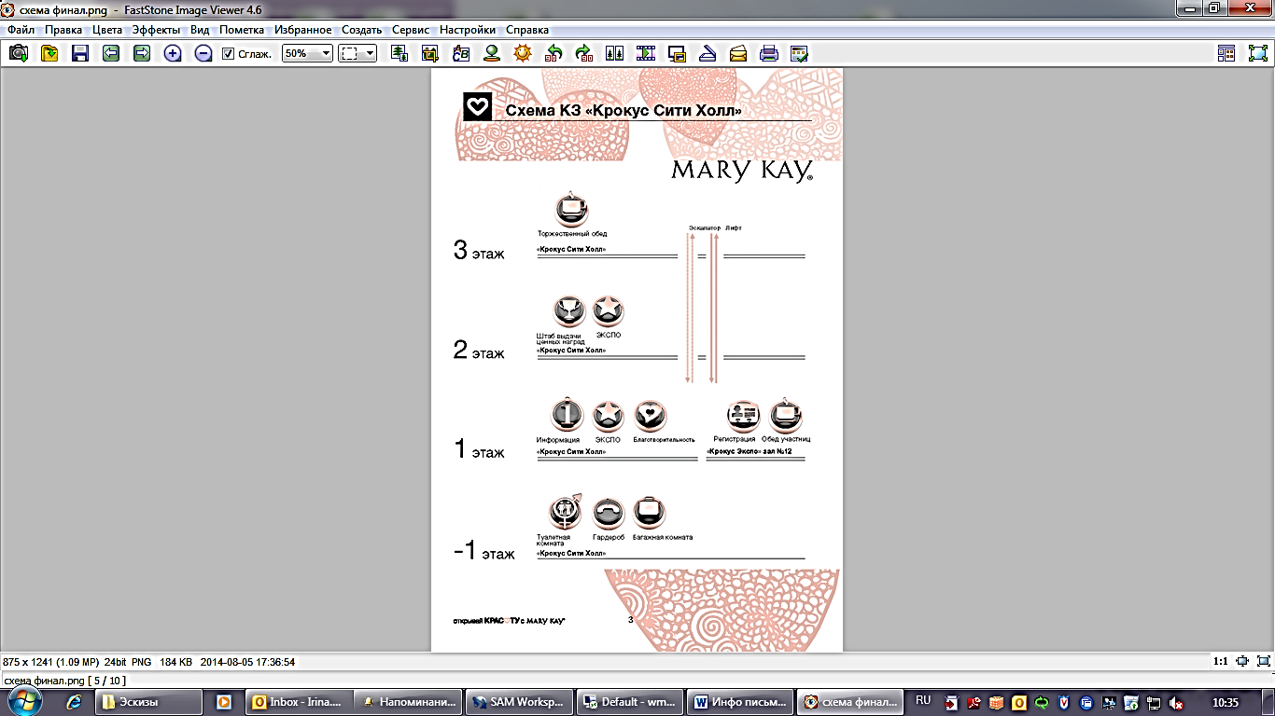1275x716 pixels.
Task: Adjust lighting with the sun icon
Action: [523, 54]
